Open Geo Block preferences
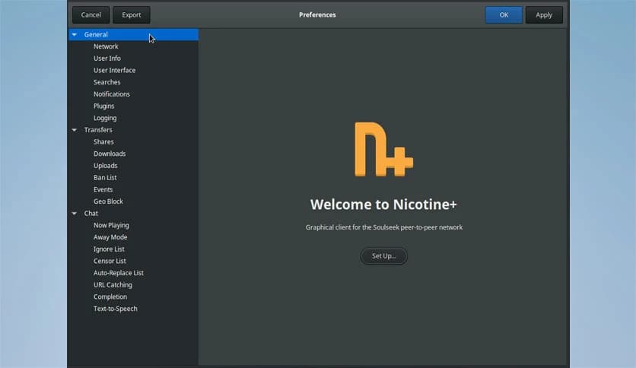Screen dimensions: 636x368 tap(133, 201)
